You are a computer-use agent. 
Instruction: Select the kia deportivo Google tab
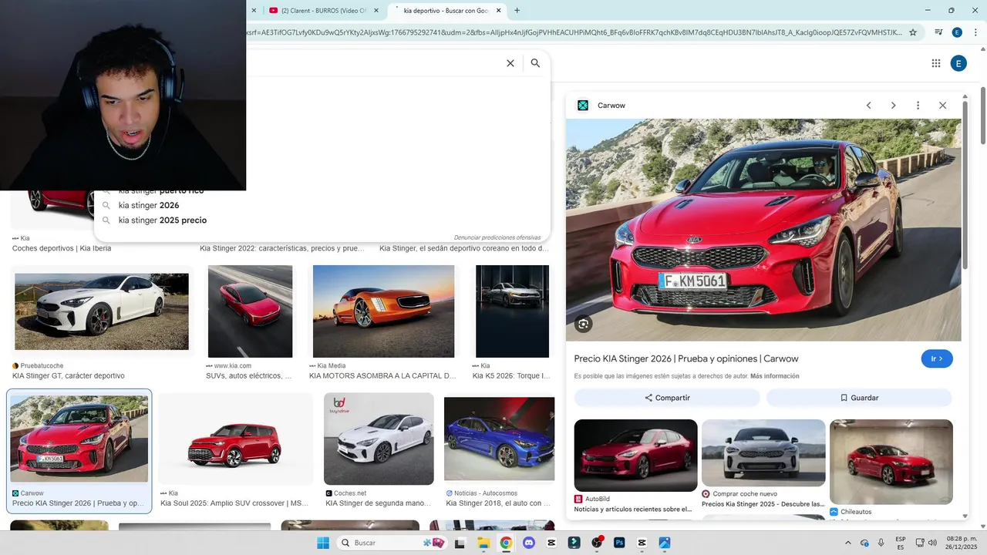click(x=447, y=10)
